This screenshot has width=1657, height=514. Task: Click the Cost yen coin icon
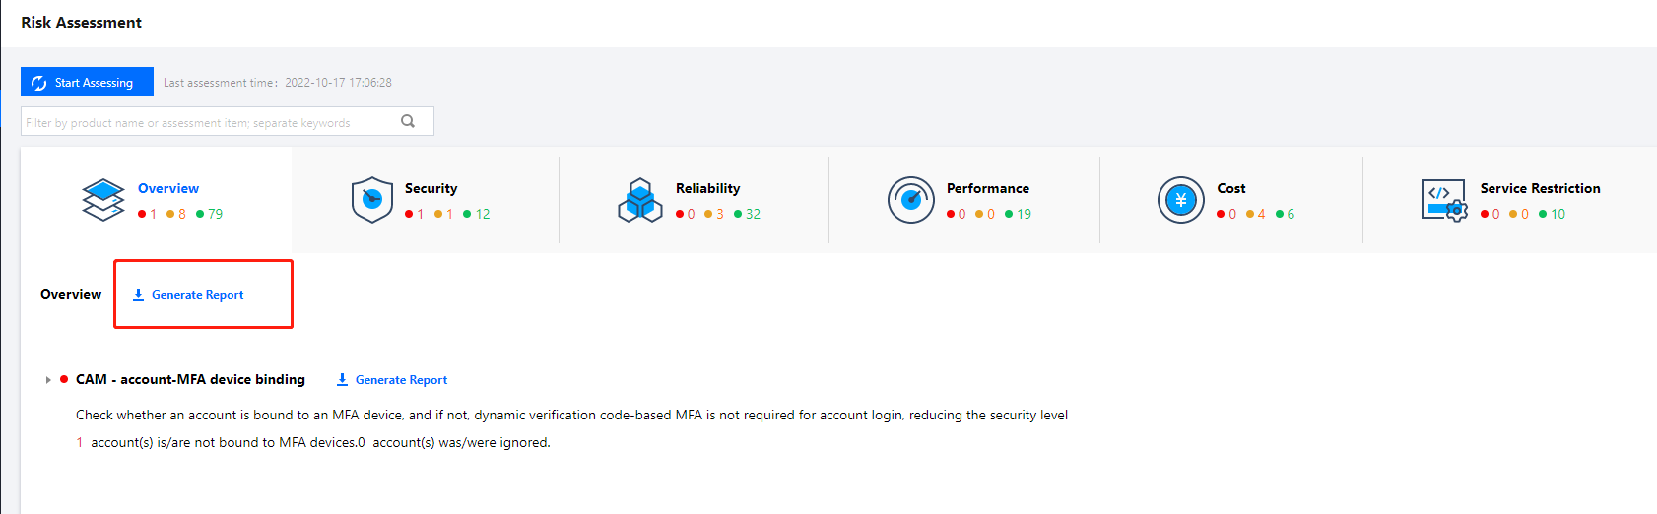point(1180,200)
